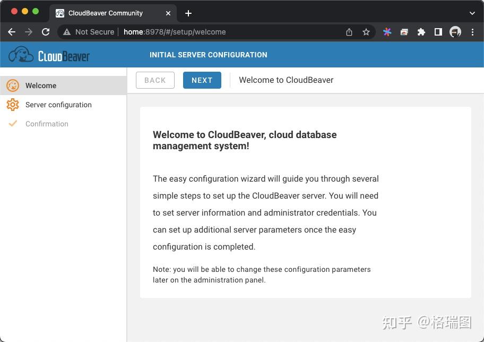
Task: Select the Server configuration gear icon
Action: click(13, 105)
